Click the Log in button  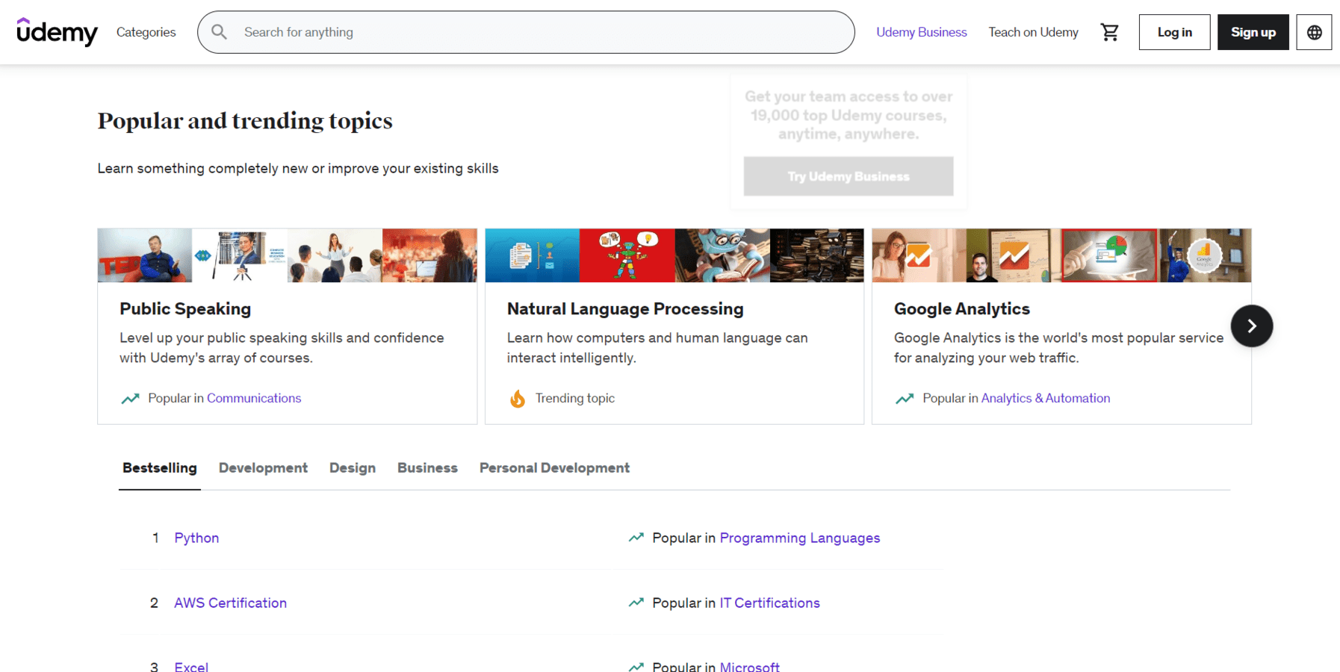pos(1173,31)
